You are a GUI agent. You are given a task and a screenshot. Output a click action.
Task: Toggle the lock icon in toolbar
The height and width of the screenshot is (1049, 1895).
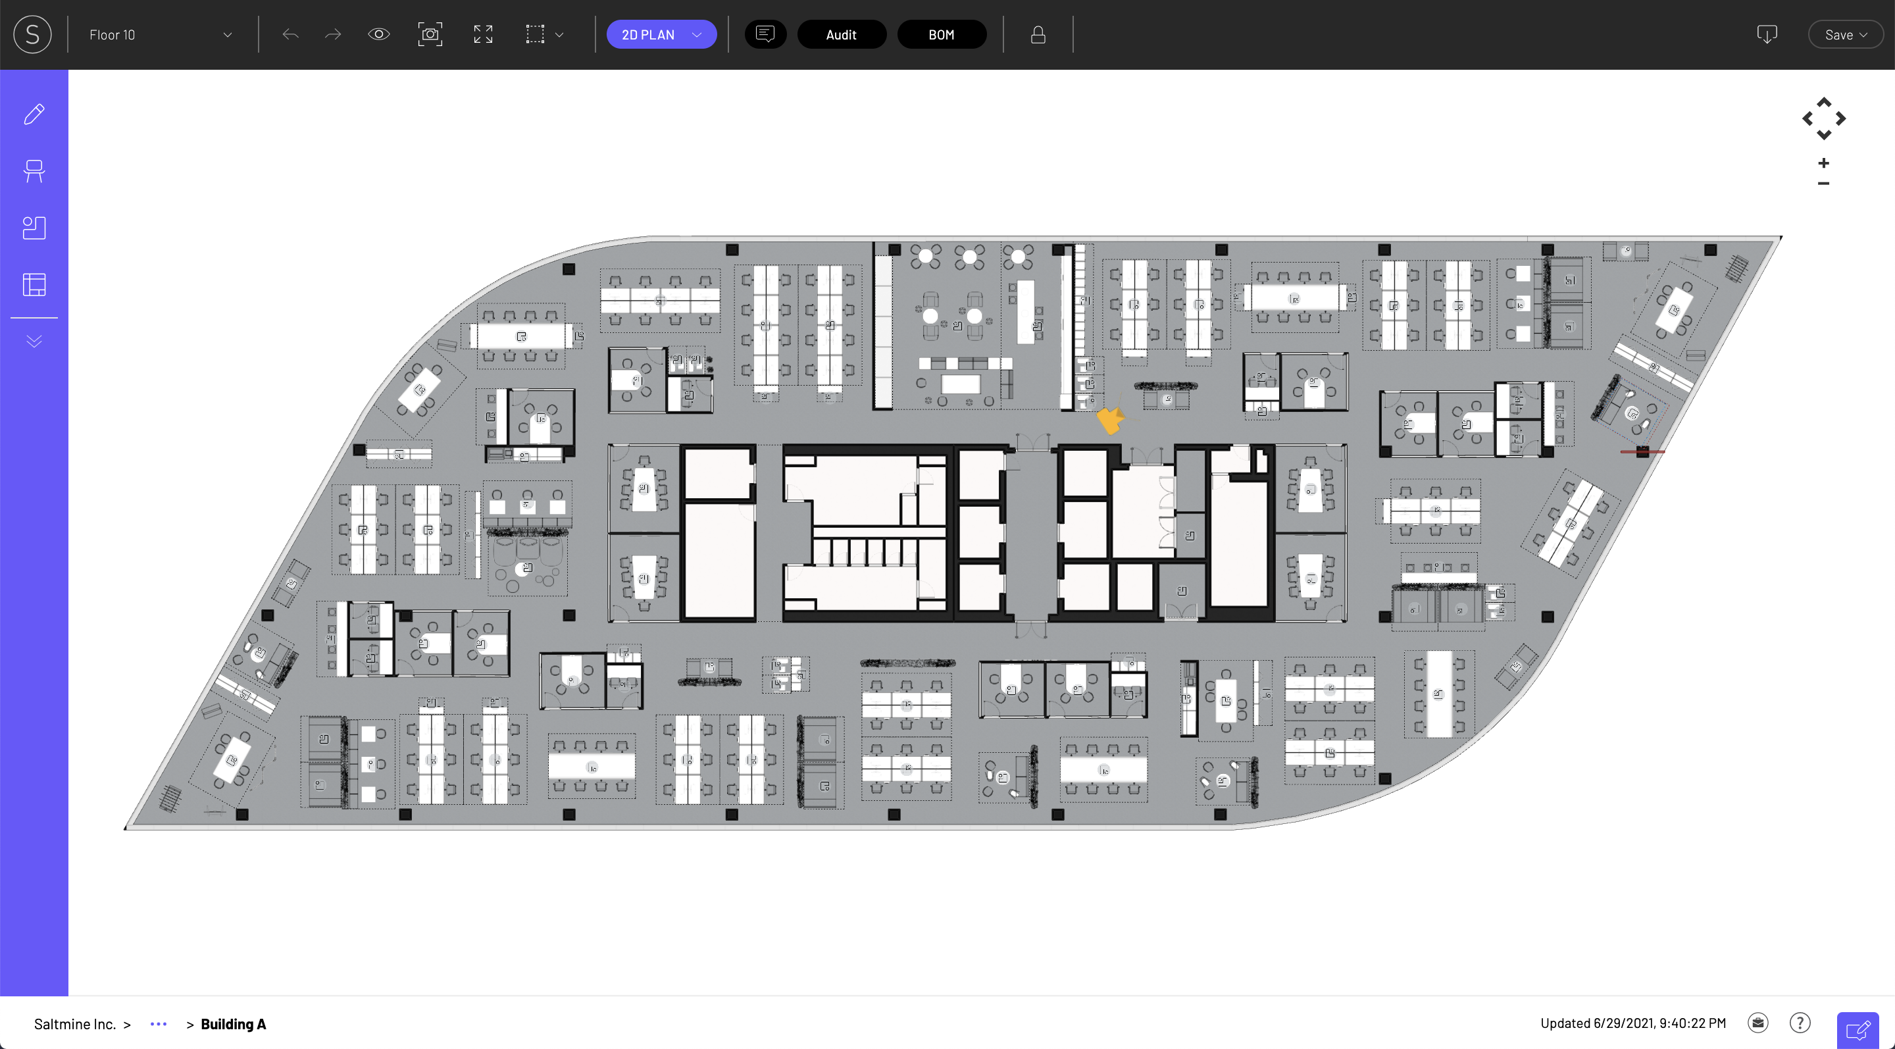[1038, 35]
